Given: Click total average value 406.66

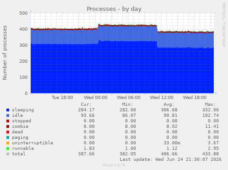Looking at the screenshot, I should click(x=169, y=154).
